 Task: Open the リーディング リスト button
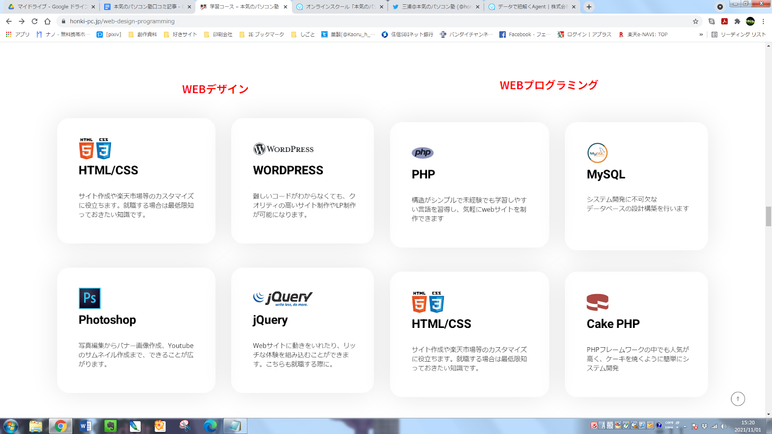[738, 34]
